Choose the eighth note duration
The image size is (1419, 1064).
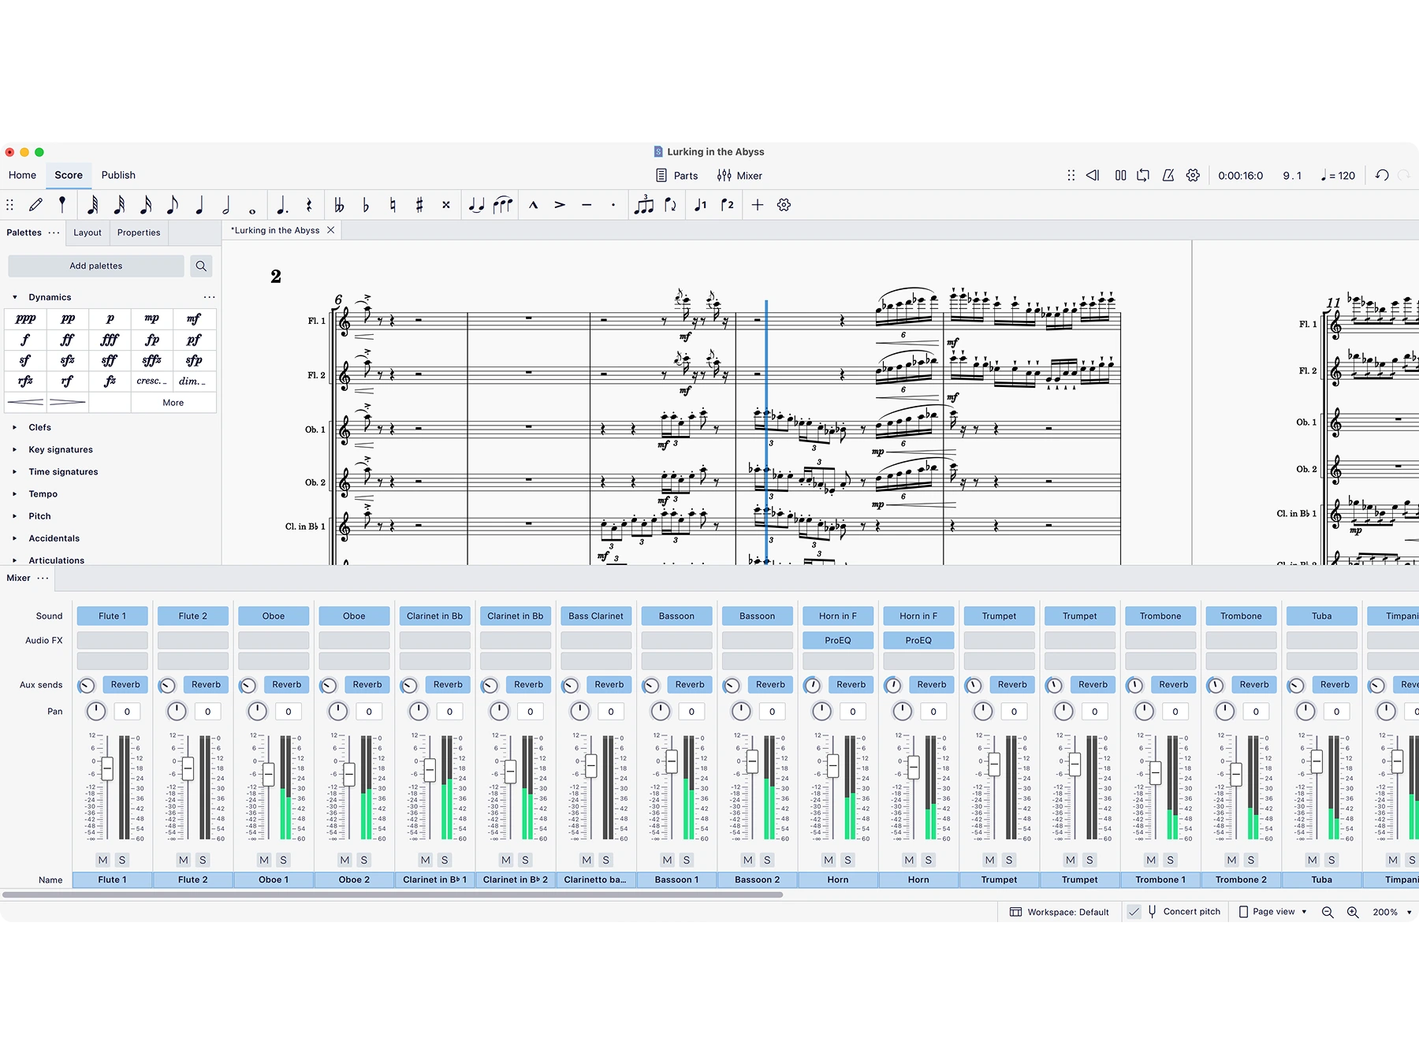click(x=173, y=205)
